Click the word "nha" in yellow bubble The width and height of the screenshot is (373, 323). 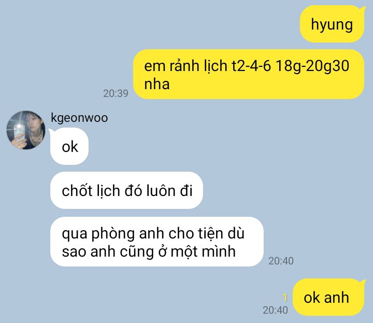[x=157, y=85]
